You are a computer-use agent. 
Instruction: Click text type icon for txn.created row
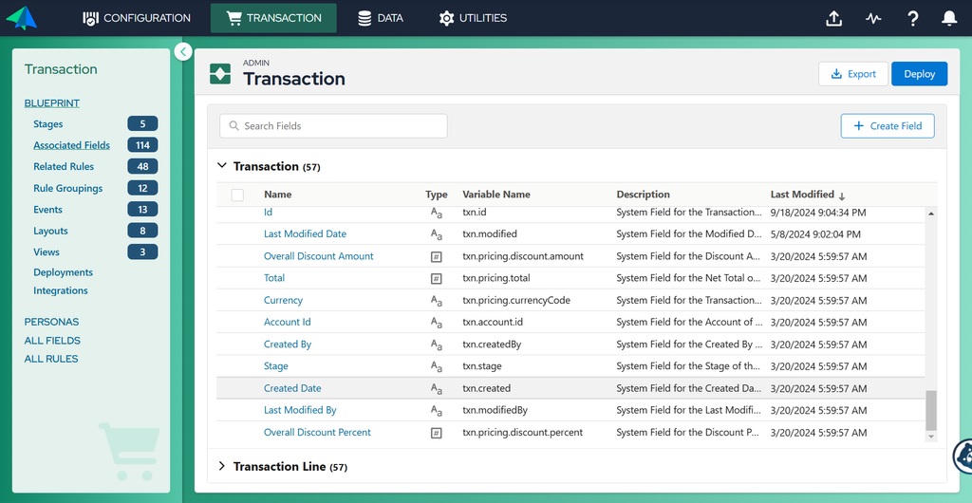coord(437,388)
